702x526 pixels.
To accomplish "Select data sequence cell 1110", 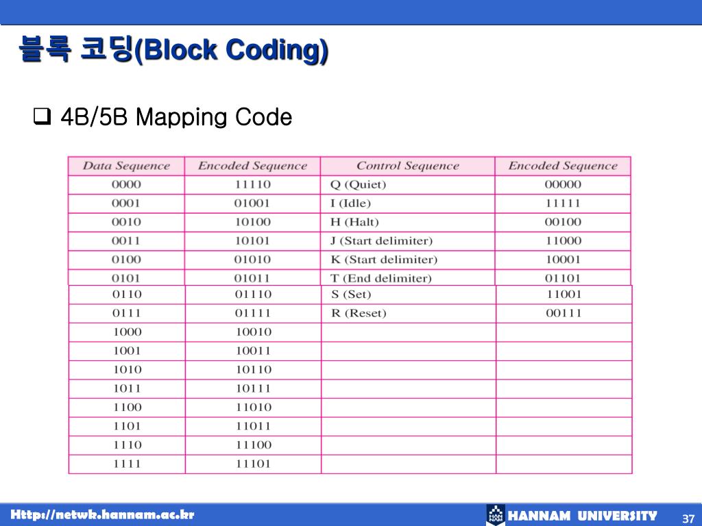I will coord(127,444).
